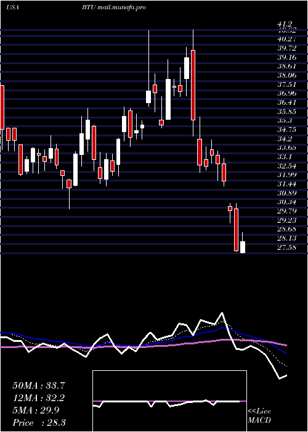The image size is (308, 432).
Task: Click the 33.1 price axis label
Action: pos(285,157)
